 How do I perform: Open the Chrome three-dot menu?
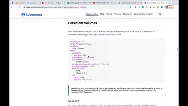point(176,7)
